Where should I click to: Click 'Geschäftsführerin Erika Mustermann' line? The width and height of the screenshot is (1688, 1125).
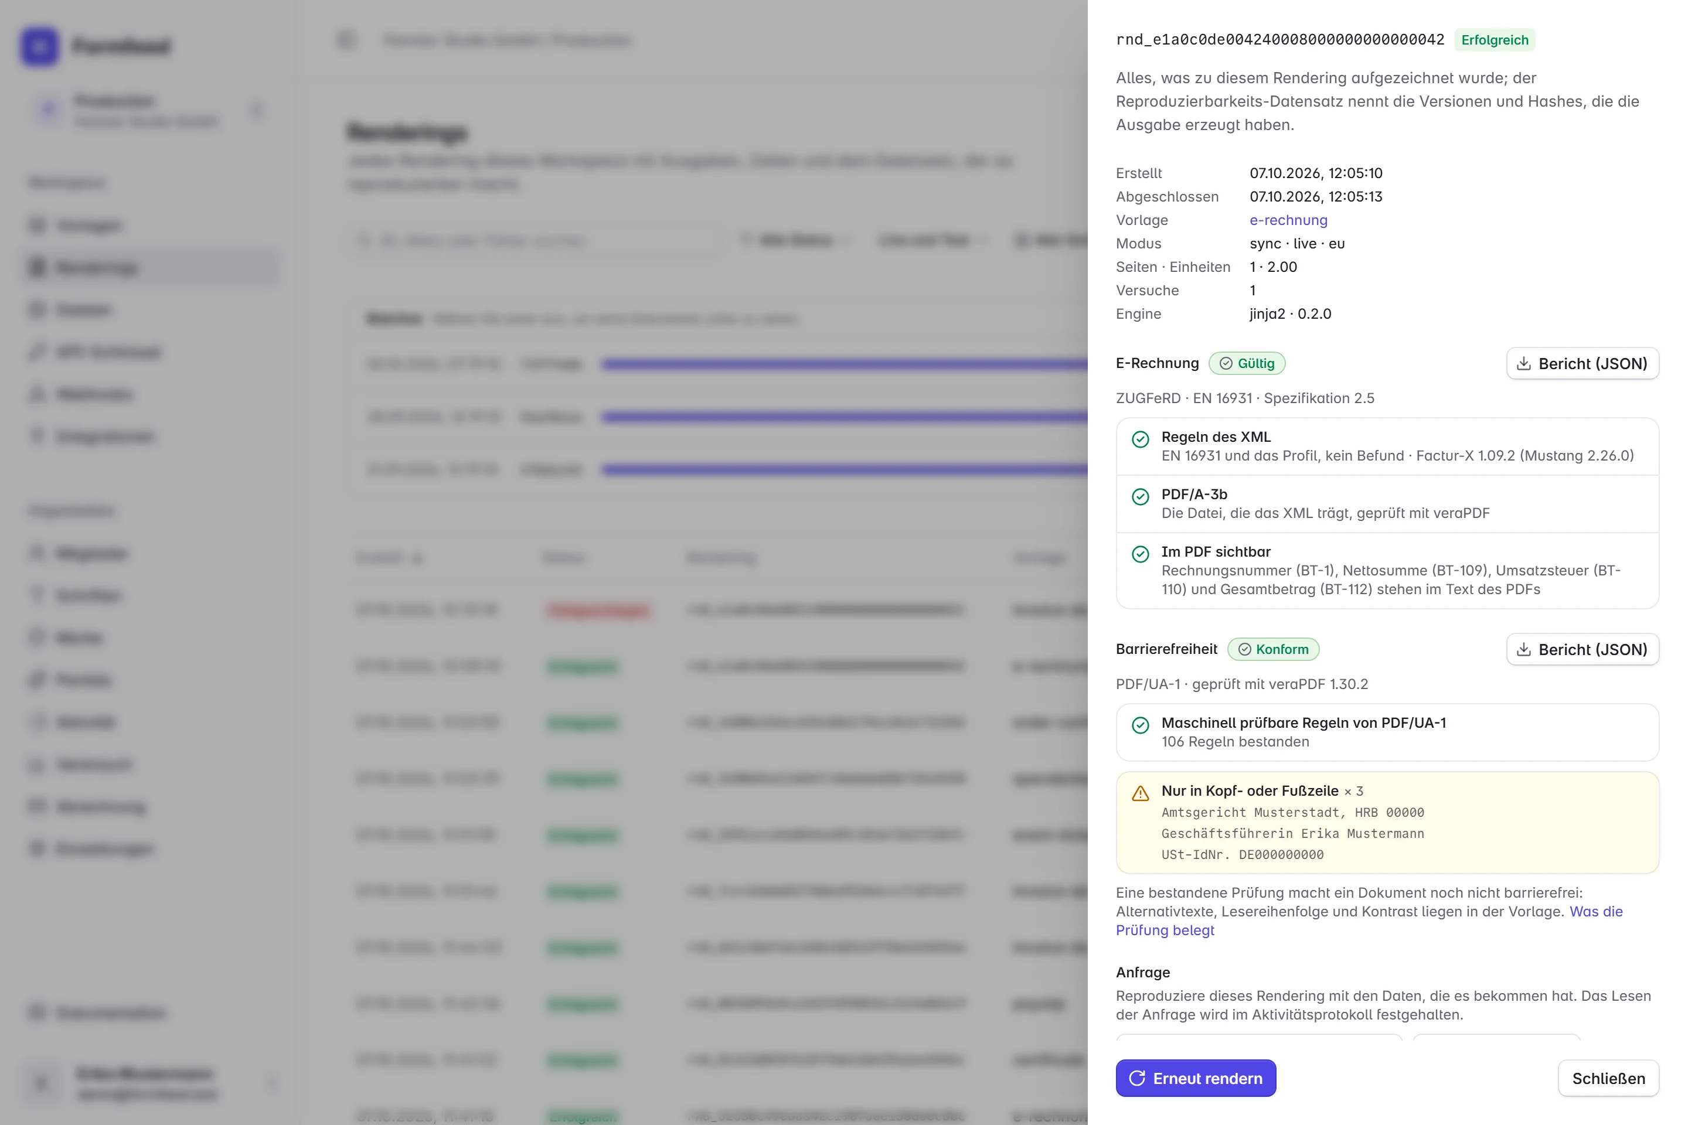pyautogui.click(x=1292, y=833)
